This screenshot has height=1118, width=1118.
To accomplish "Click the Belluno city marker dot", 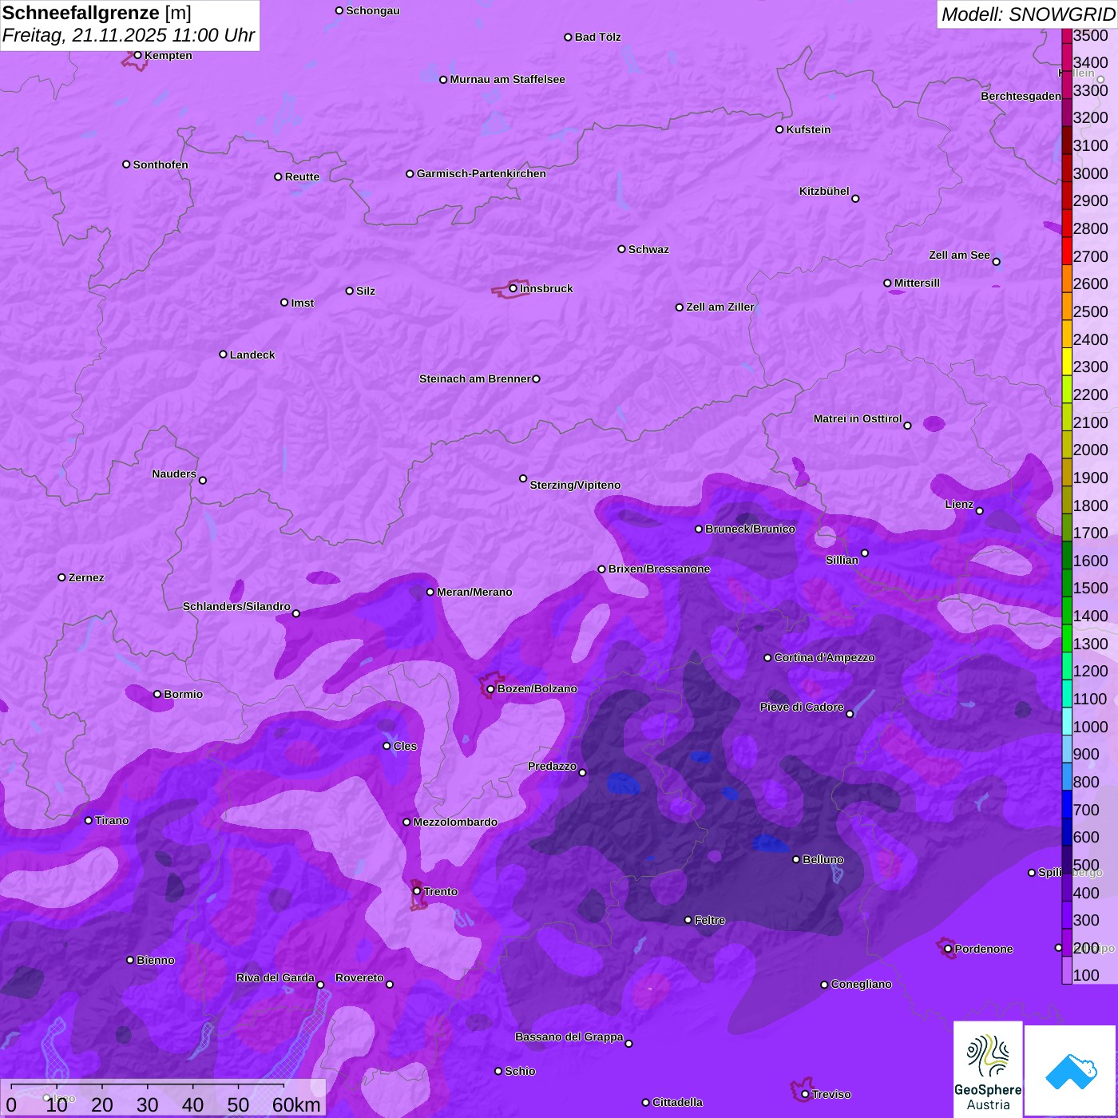I will coord(795,859).
